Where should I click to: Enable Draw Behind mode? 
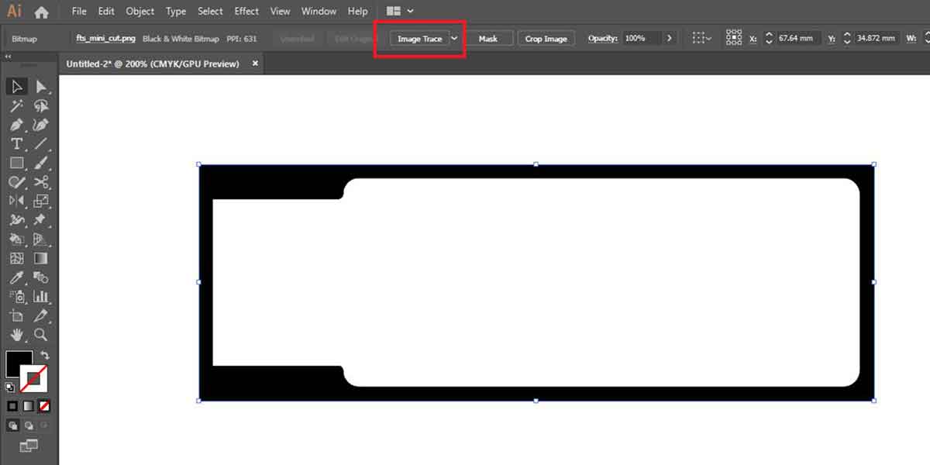(x=29, y=425)
